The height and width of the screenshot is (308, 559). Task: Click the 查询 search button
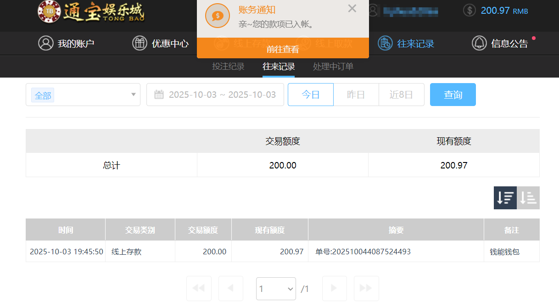tap(453, 95)
